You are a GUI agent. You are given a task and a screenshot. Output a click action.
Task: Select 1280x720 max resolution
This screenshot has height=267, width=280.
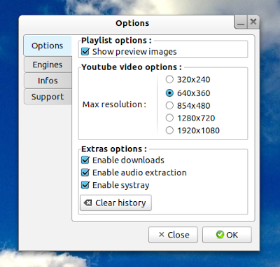click(x=169, y=118)
